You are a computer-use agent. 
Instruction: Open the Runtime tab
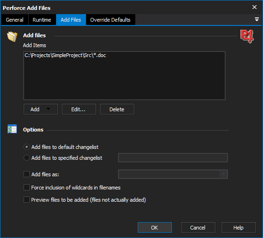pos(42,20)
